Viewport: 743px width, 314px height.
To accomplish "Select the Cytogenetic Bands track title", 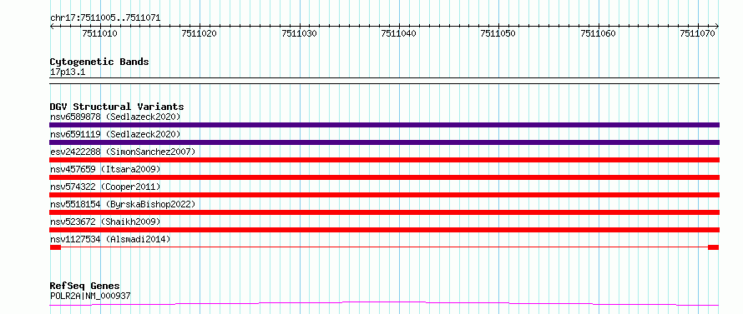I will 99,62.
